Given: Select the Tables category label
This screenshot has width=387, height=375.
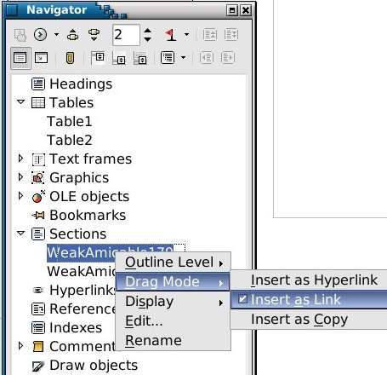Looking at the screenshot, I should click(x=71, y=102).
